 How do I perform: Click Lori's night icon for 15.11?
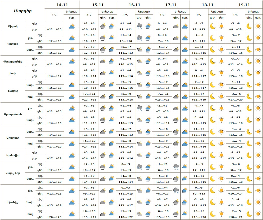[x=103, y=73]
